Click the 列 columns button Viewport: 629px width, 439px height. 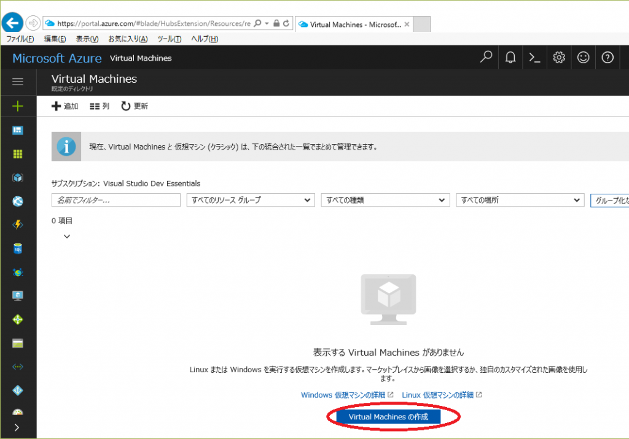click(100, 106)
